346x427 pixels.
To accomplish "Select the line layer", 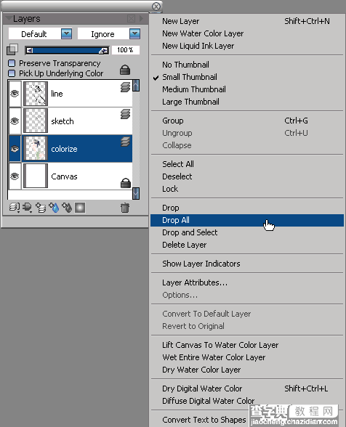I will [77, 94].
